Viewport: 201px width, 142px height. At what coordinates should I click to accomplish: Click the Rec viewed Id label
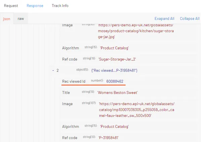tap(74, 82)
